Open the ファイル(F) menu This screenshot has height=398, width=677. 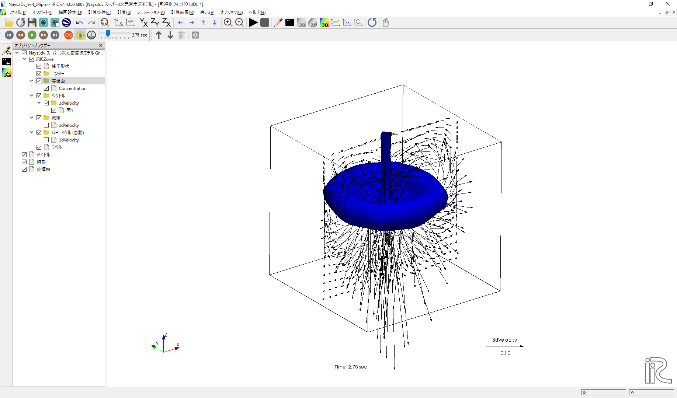pyautogui.click(x=17, y=13)
